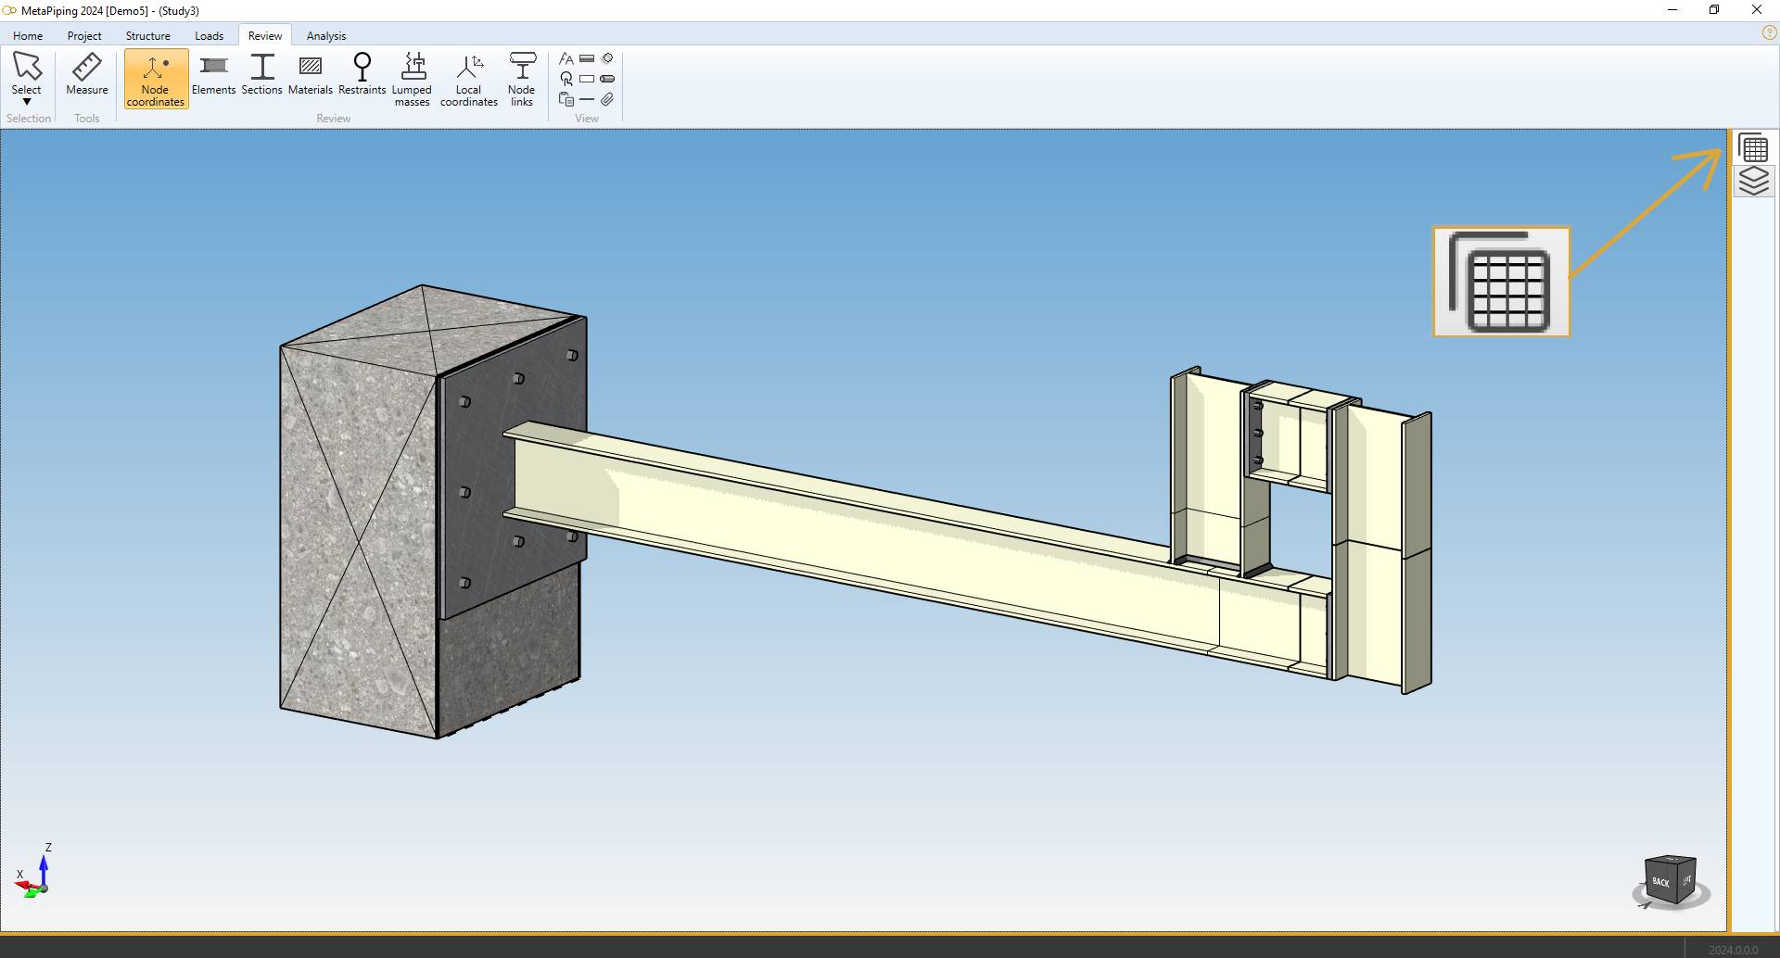Toggle the dotted circle view icon
The height and width of the screenshot is (958, 1780).
pyautogui.click(x=607, y=58)
